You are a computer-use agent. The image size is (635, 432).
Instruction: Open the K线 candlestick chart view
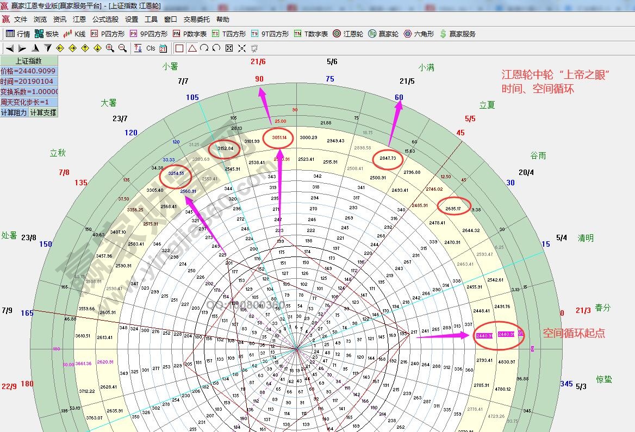(x=74, y=34)
